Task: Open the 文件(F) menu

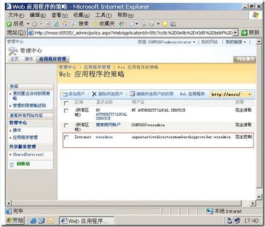Action: (x=16, y=15)
